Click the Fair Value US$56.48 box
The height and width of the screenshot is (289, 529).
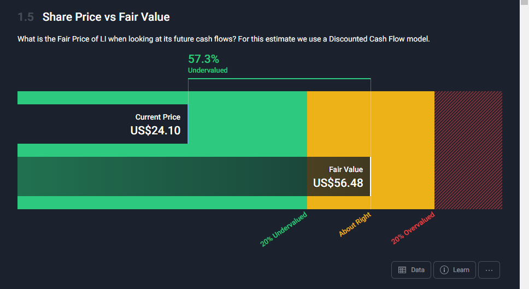pyautogui.click(x=338, y=177)
